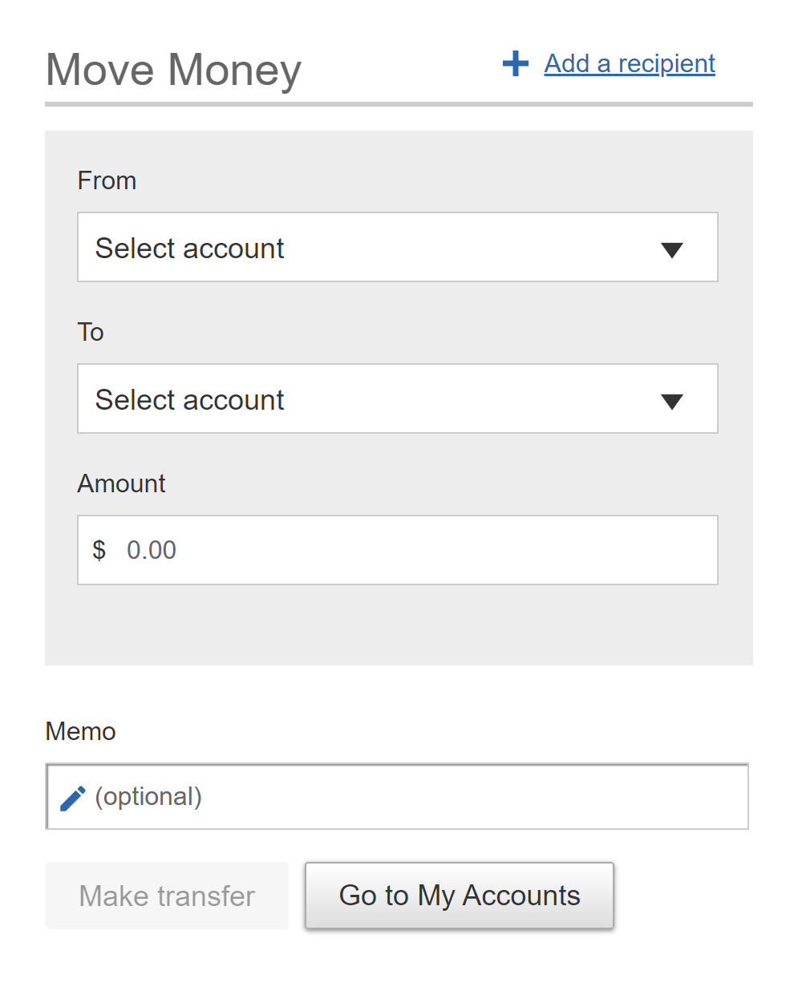
Task: Click the From field label
Action: click(x=107, y=180)
